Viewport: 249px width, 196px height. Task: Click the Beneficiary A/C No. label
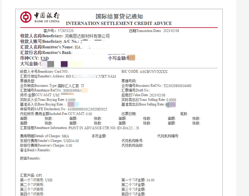[49, 42]
